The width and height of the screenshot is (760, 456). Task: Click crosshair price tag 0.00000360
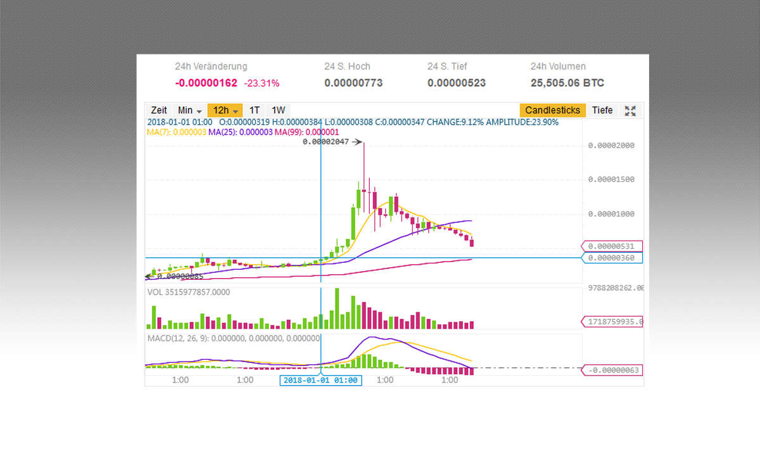(611, 258)
